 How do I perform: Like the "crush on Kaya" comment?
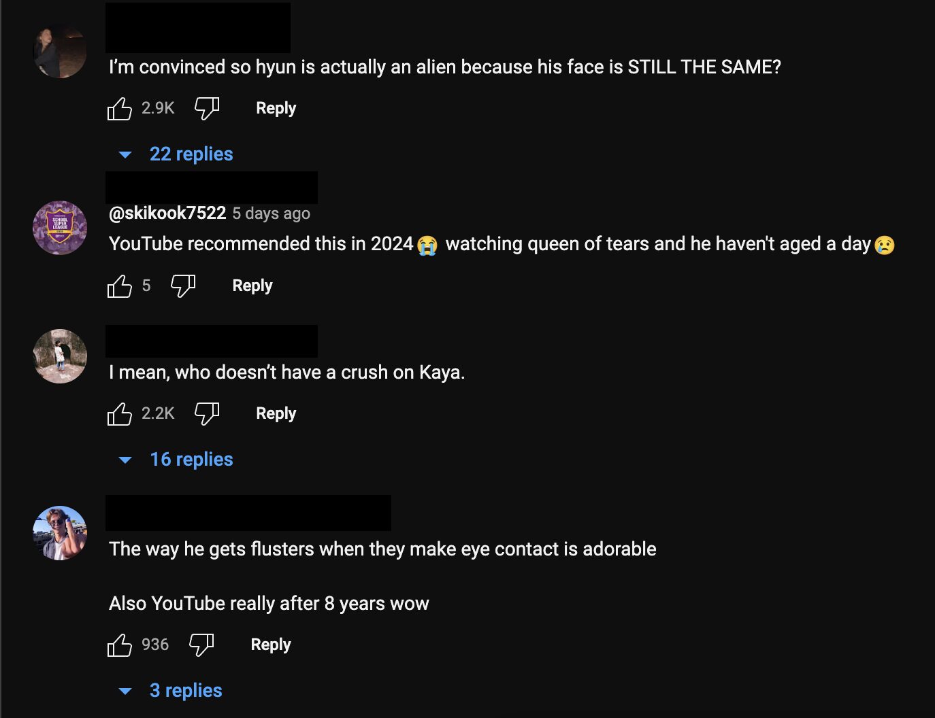coord(120,414)
